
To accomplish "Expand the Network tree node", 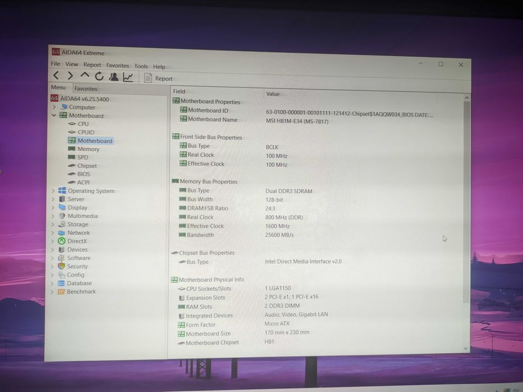I will coord(53,232).
